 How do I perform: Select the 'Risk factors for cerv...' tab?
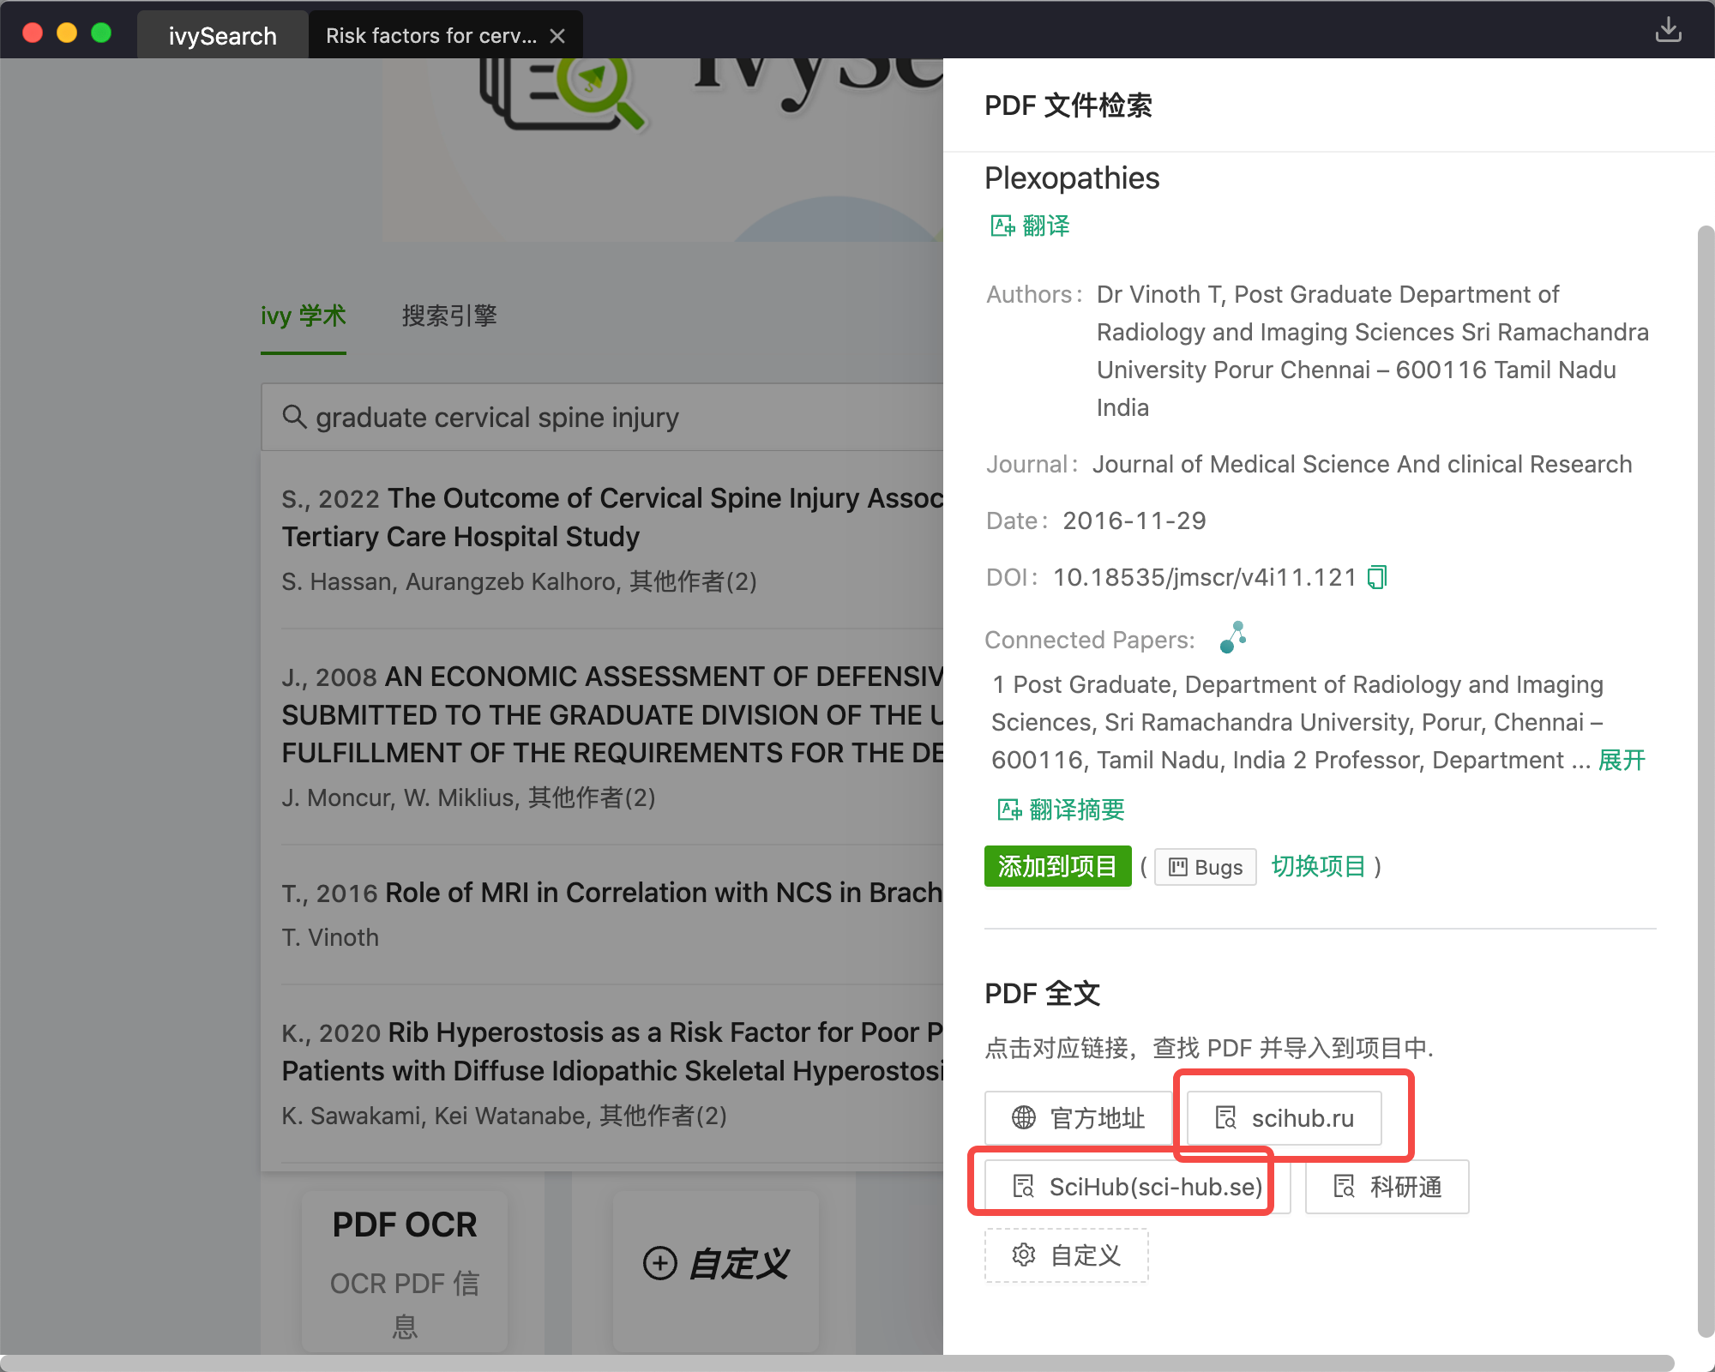[431, 36]
